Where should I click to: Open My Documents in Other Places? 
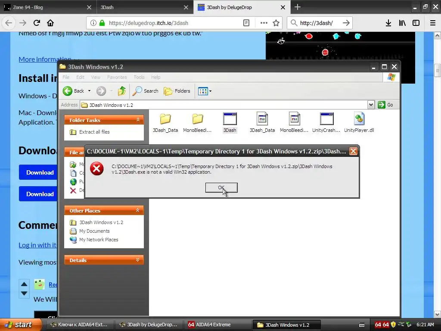point(94,231)
